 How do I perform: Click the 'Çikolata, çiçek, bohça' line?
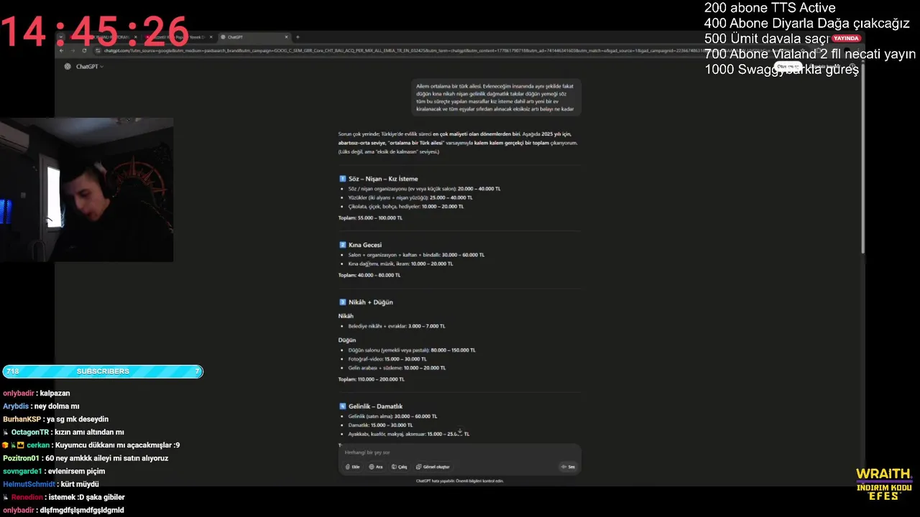tap(406, 206)
